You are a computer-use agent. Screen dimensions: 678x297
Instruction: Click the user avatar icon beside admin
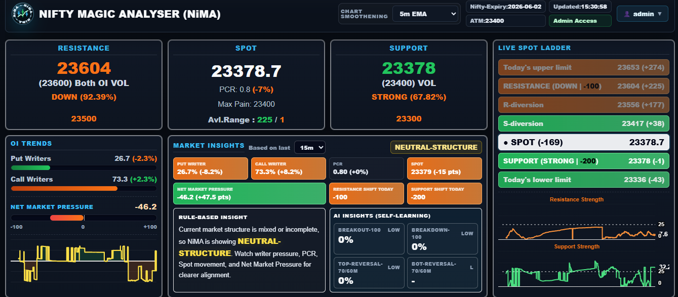(627, 14)
